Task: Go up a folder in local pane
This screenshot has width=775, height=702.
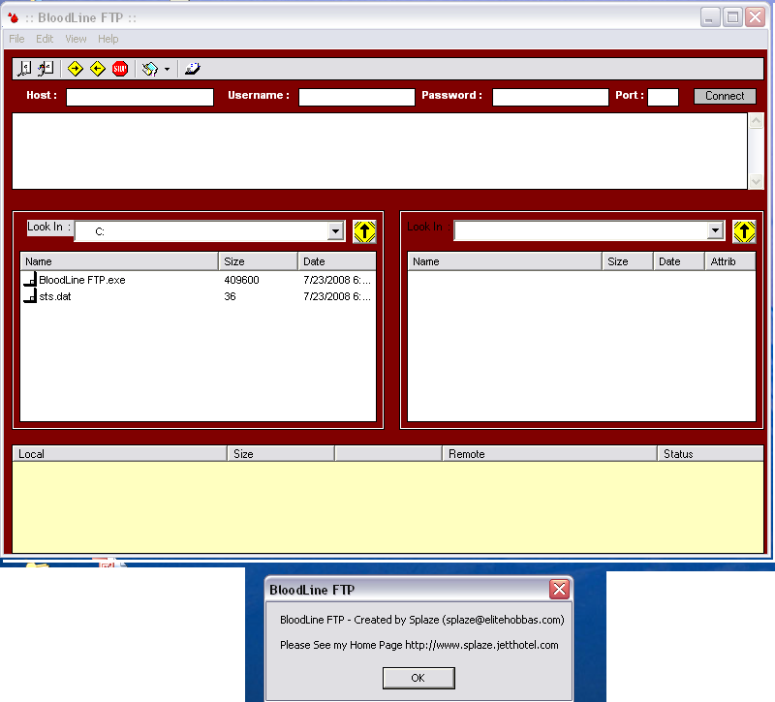Action: click(363, 231)
